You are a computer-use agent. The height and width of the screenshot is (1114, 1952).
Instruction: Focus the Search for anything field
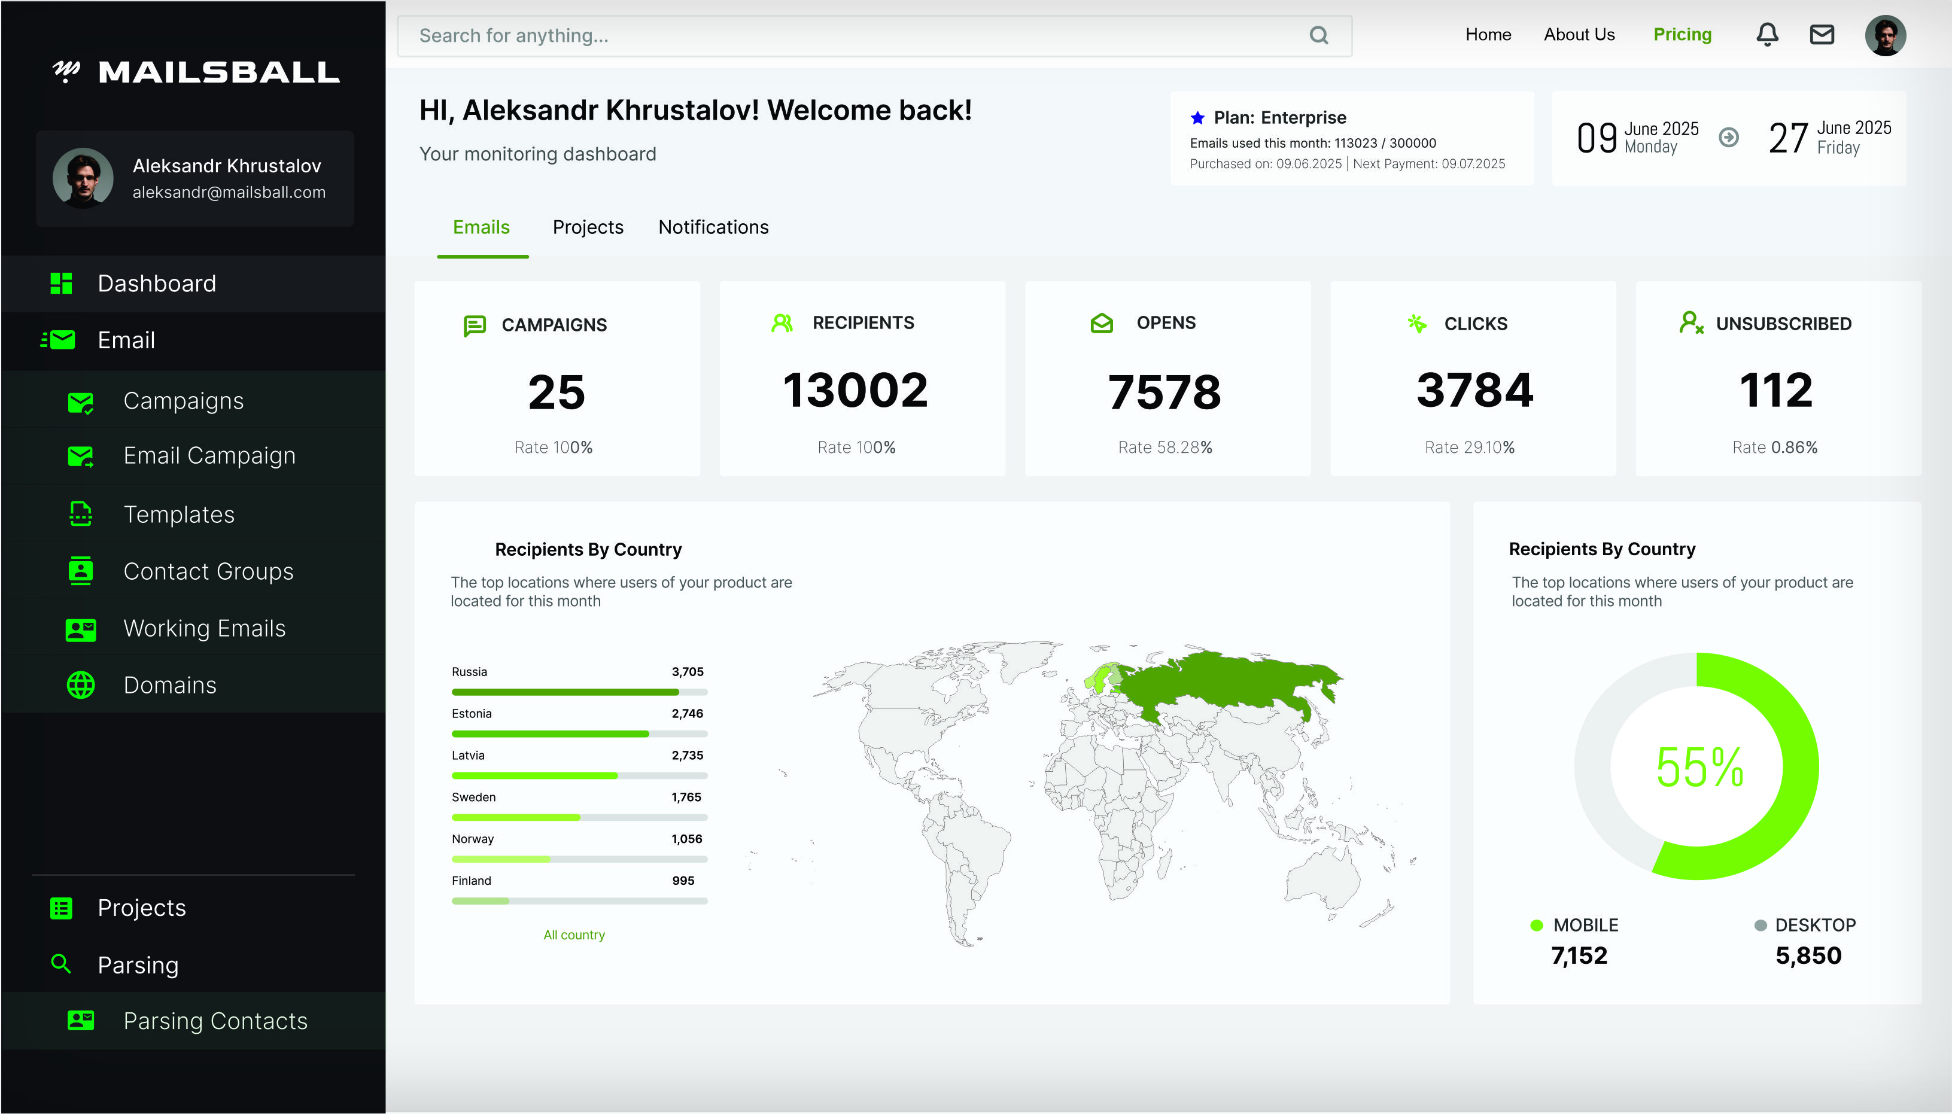pyautogui.click(x=842, y=35)
